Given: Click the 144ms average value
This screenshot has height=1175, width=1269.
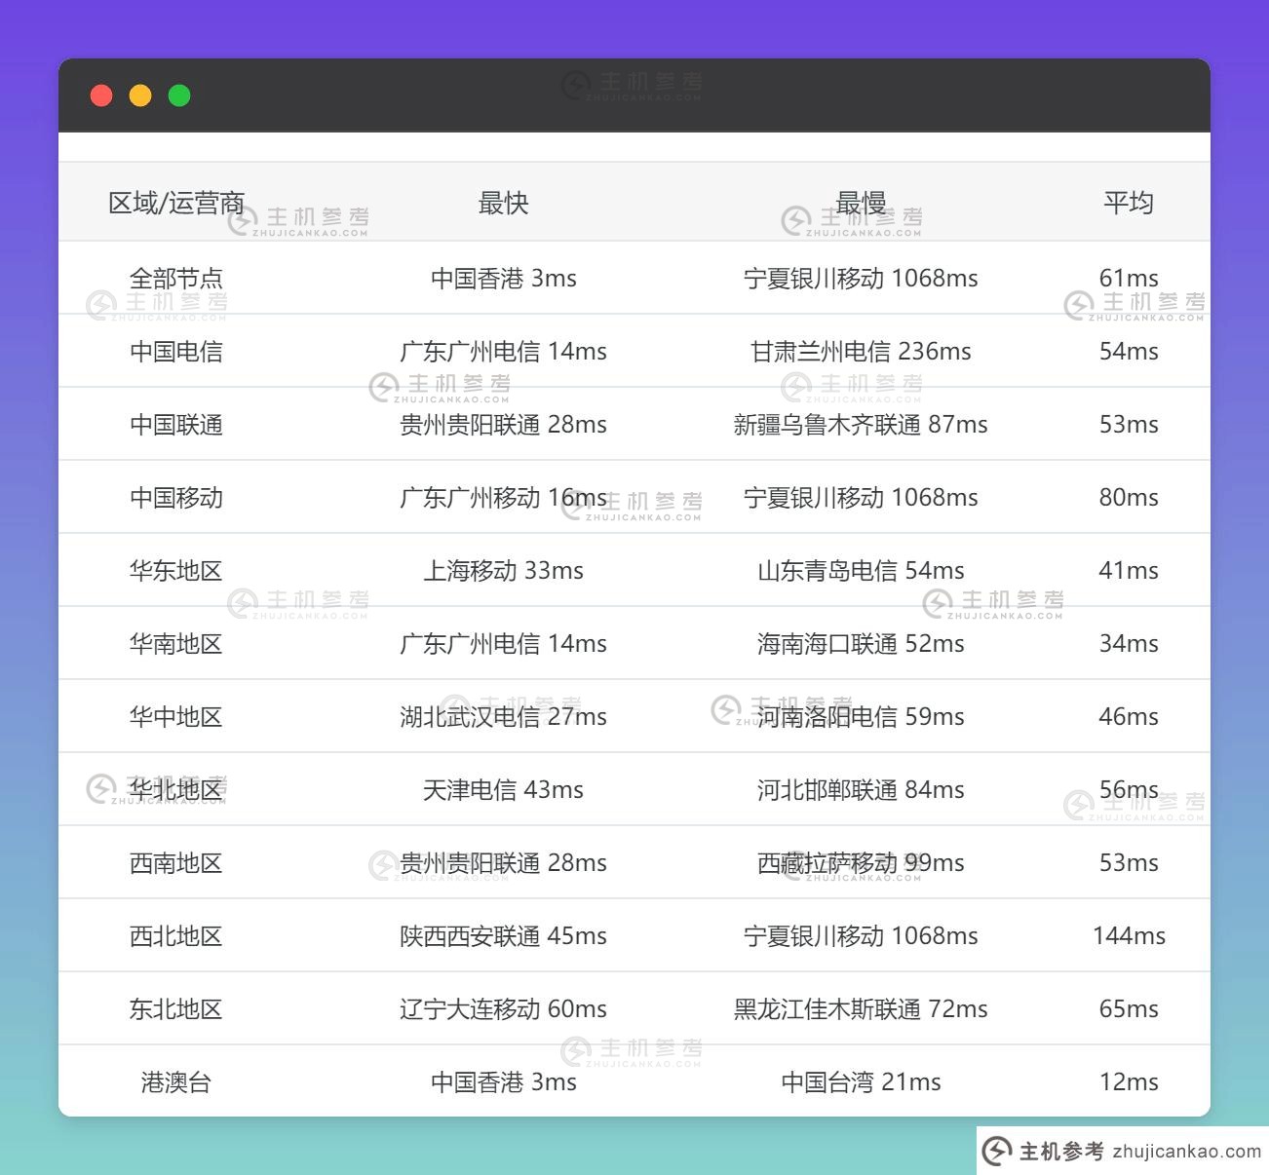Looking at the screenshot, I should pos(1129,936).
